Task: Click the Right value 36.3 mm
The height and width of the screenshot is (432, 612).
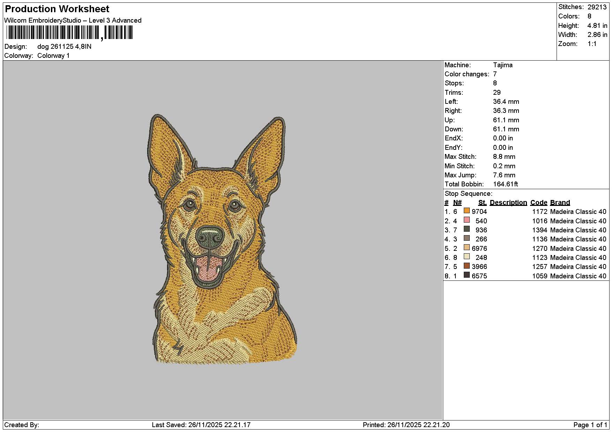Action: [506, 110]
